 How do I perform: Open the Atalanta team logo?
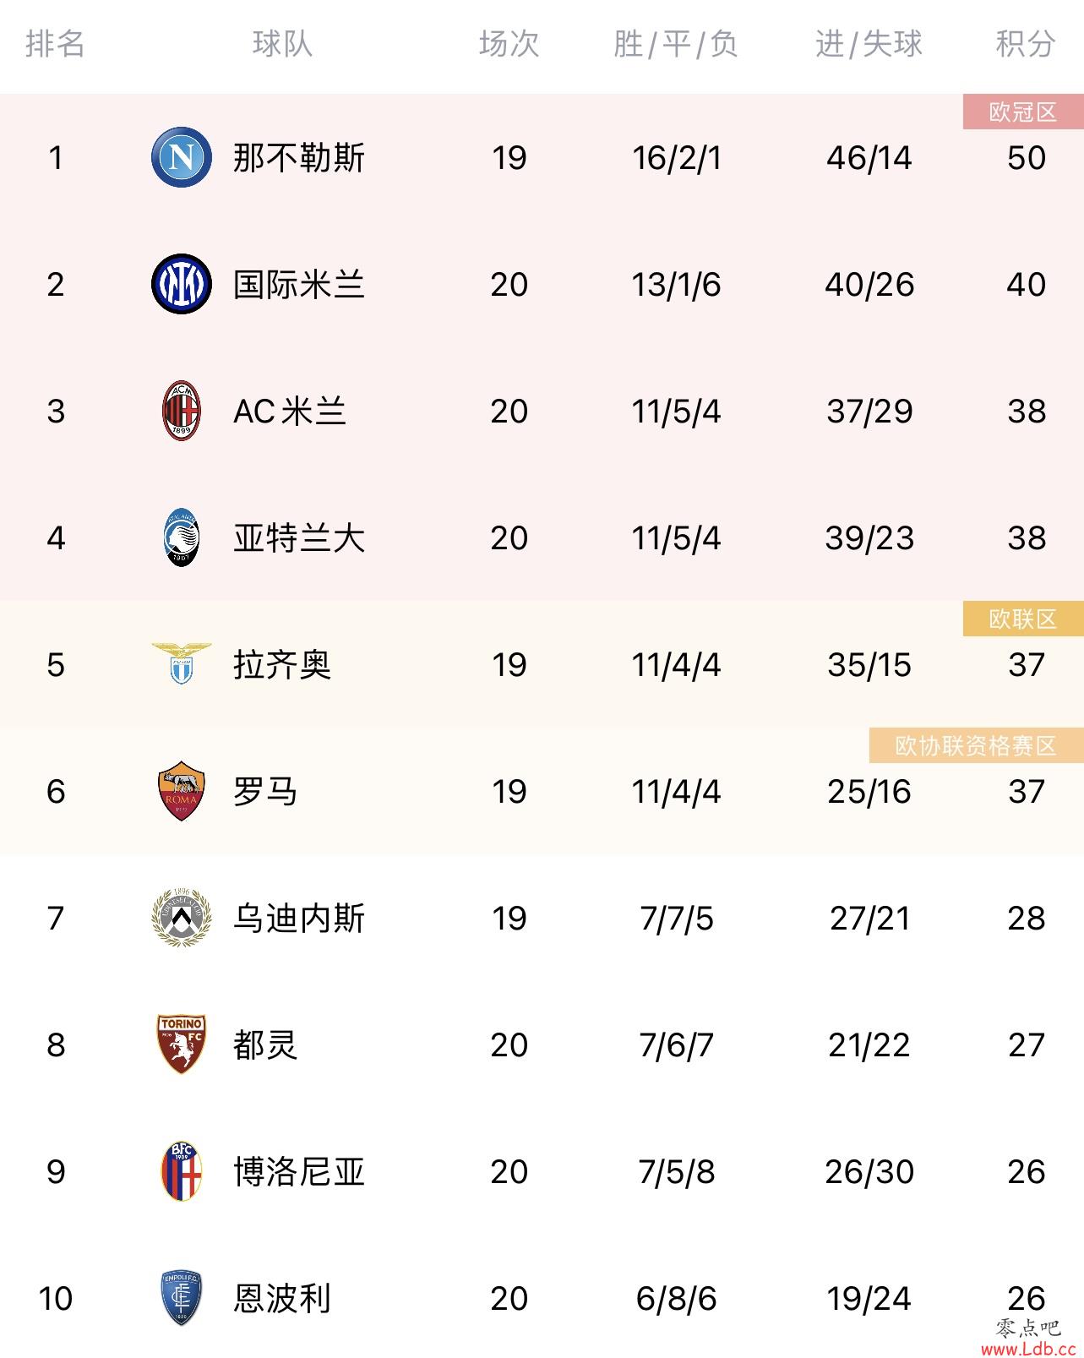(182, 537)
